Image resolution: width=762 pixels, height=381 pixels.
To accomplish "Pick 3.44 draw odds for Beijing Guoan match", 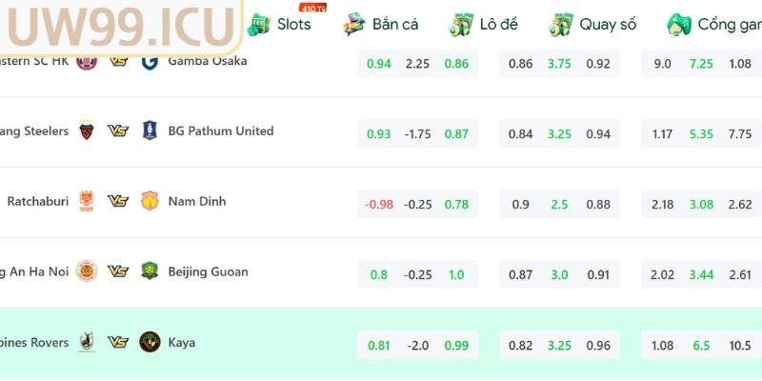I will pyautogui.click(x=701, y=274).
